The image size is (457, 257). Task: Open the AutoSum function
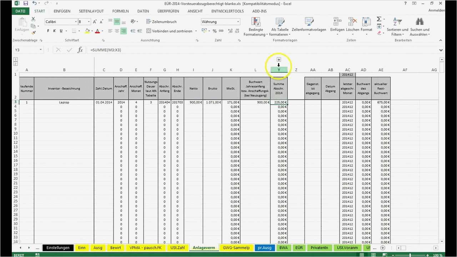coord(379,19)
